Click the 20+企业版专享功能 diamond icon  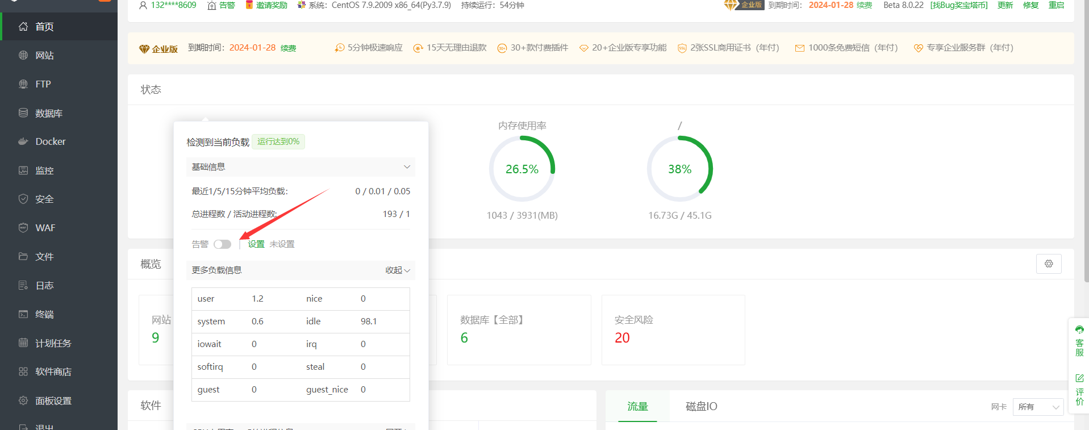point(583,48)
